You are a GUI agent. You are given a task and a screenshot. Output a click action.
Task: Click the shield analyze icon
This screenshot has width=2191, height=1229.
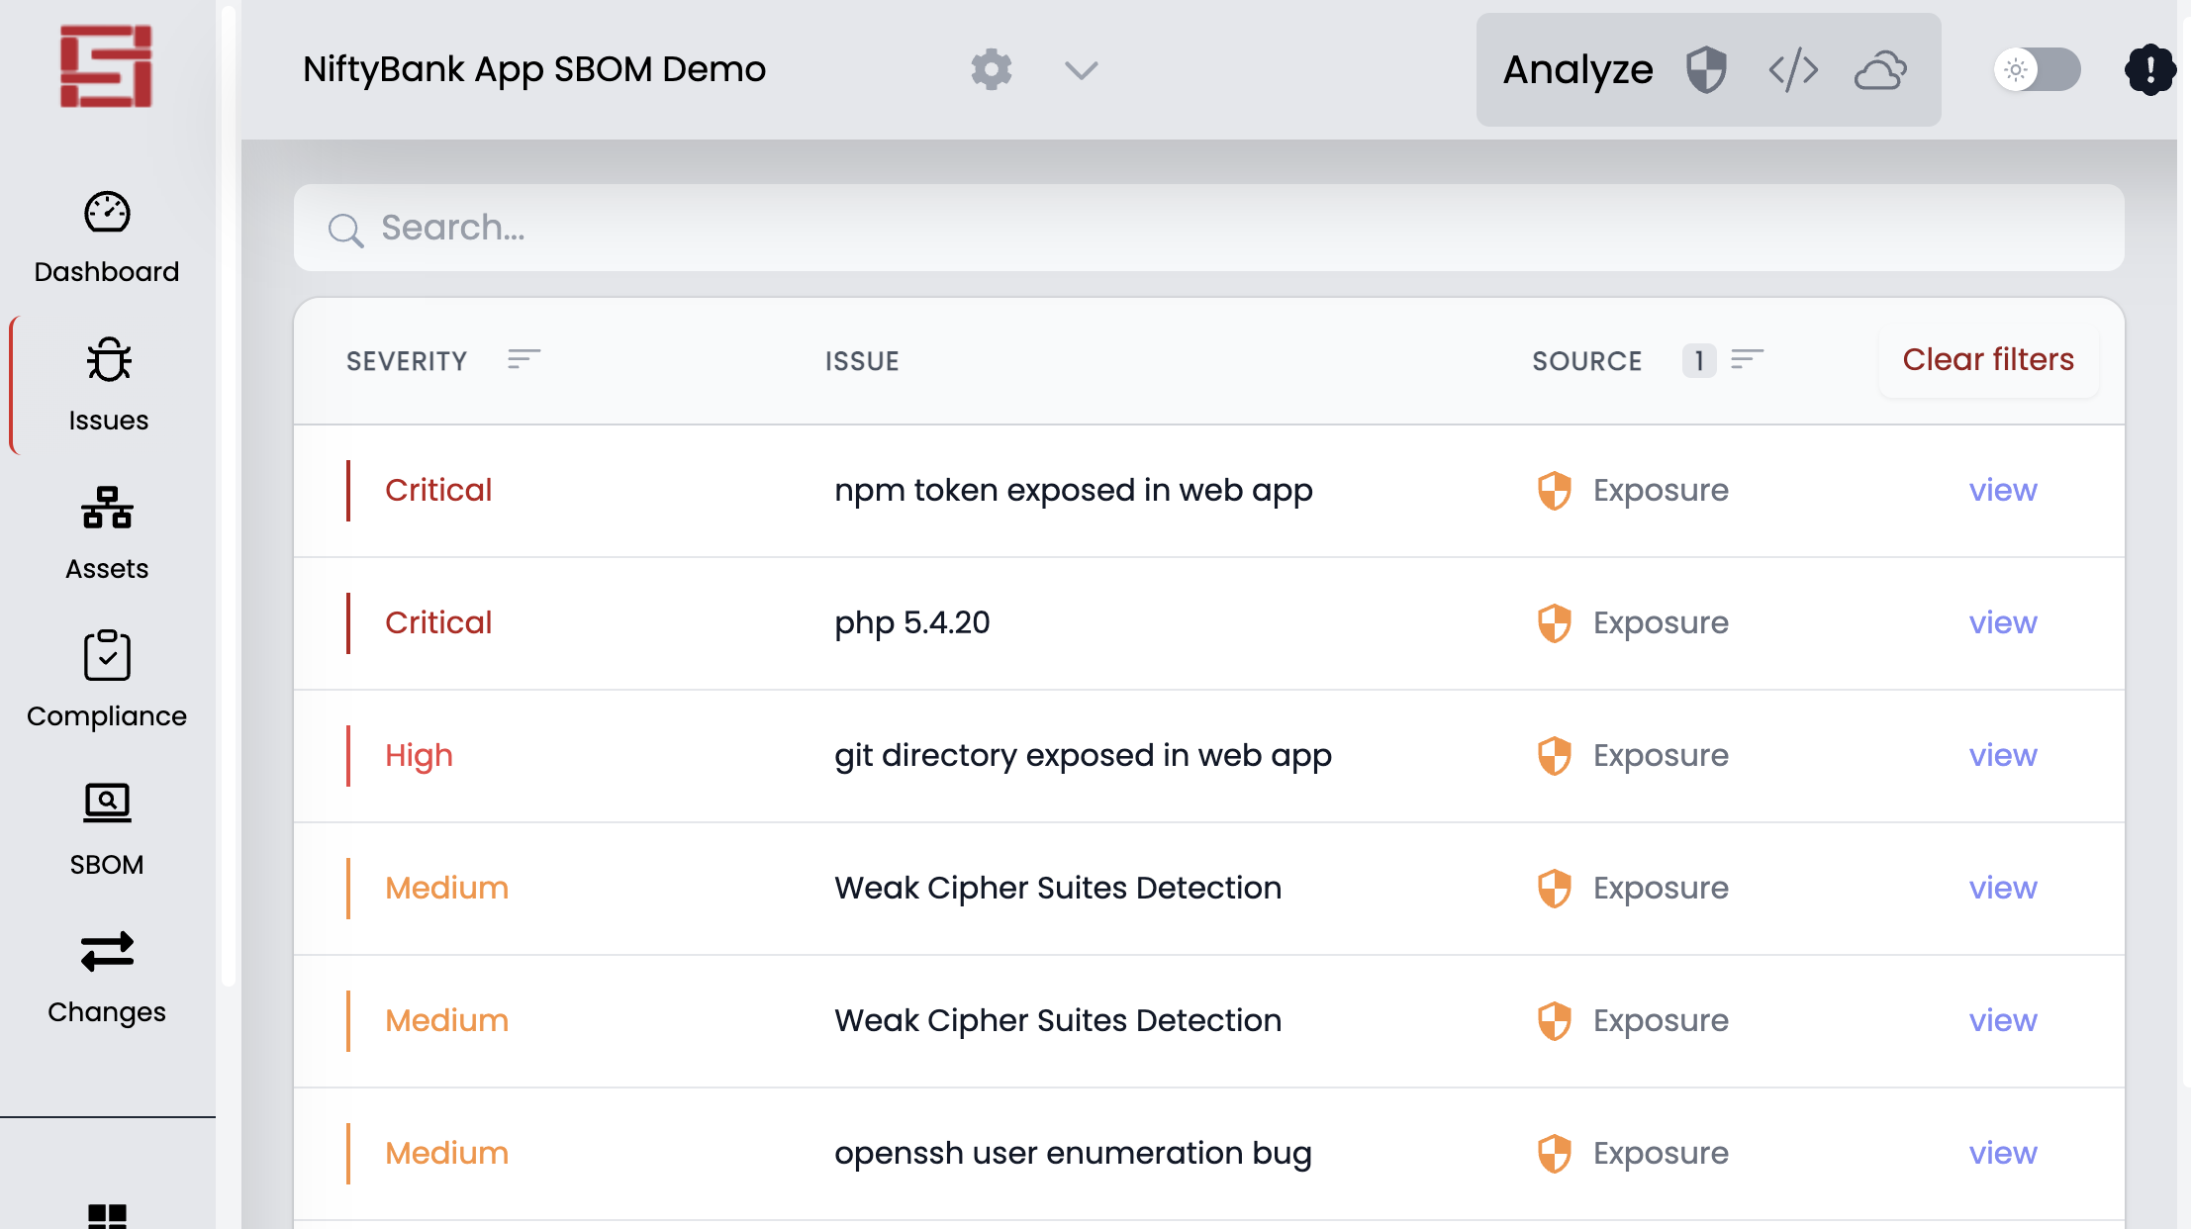point(1706,70)
